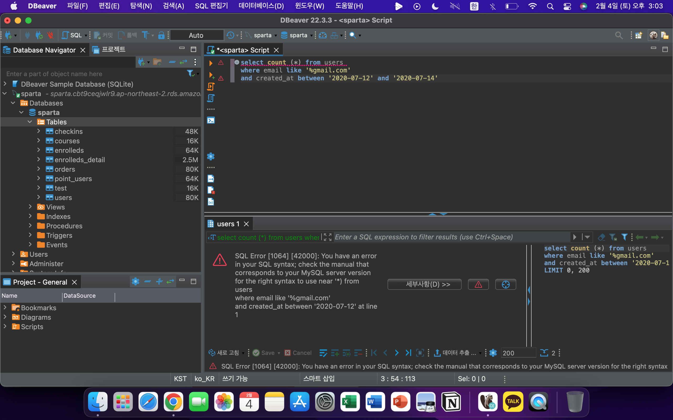The image size is (673, 420).
Task: Expand the checkins table node
Action: pos(39,131)
